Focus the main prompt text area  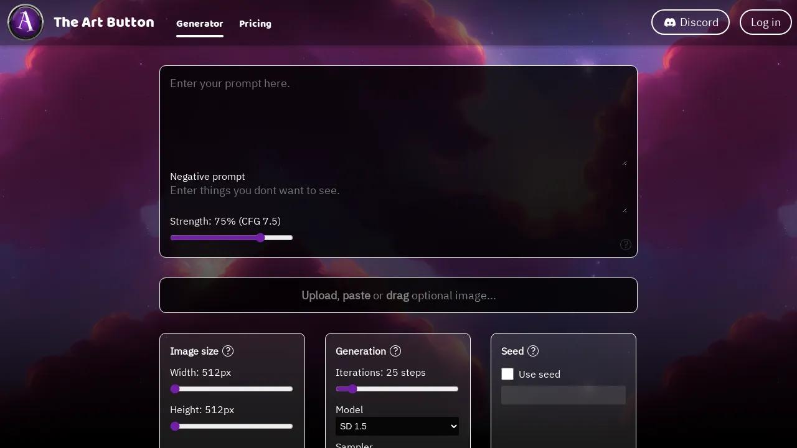coord(398,121)
